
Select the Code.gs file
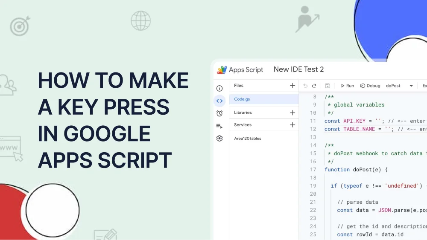pos(264,99)
